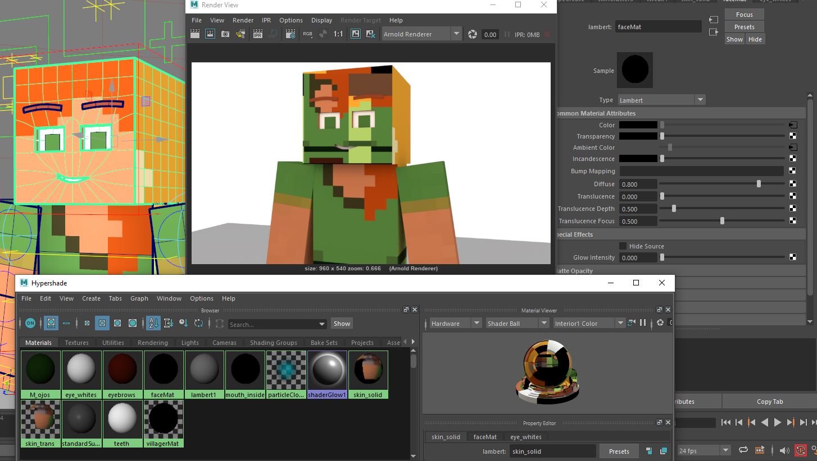Click Redo Previous Render icon in Render View
Viewport: 817px width, 461px height.
click(x=195, y=34)
